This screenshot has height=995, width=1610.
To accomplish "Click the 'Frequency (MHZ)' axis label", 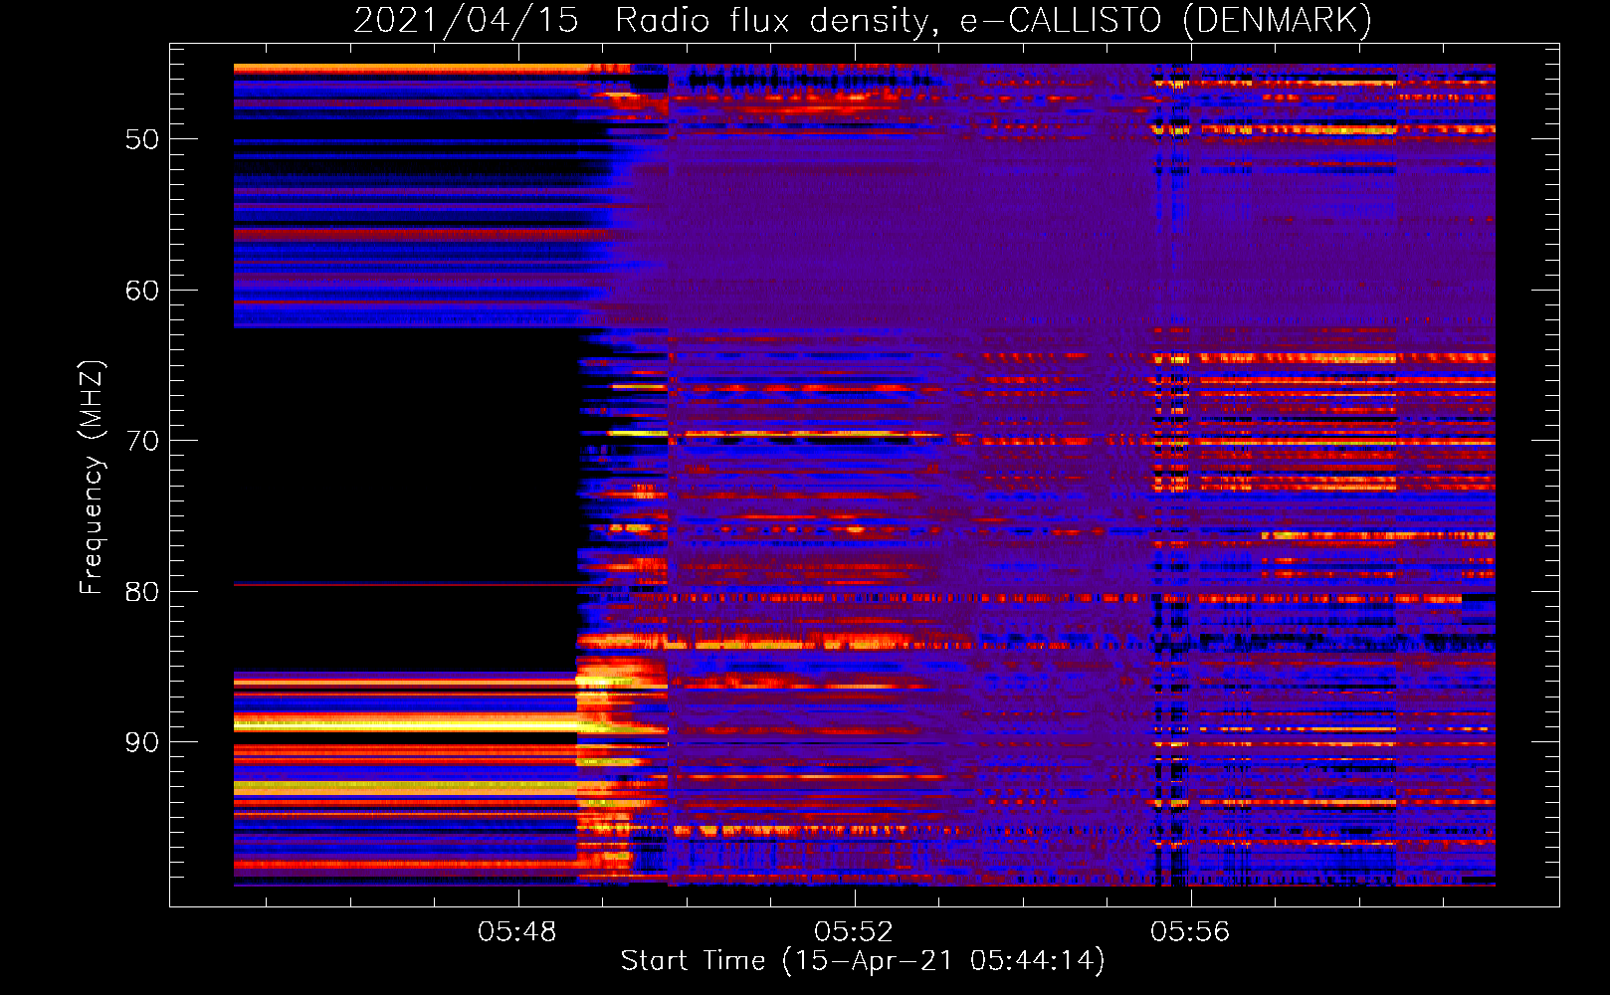I will coord(92,478).
